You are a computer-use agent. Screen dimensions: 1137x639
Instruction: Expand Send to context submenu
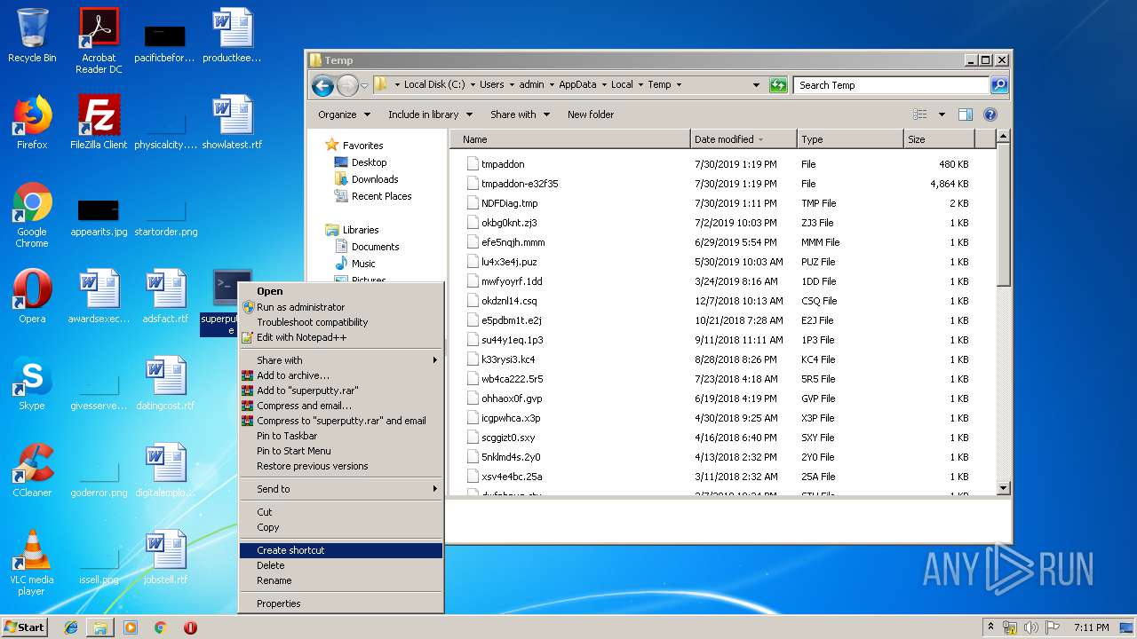341,489
